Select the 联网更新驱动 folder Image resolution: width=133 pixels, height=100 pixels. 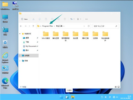click(x=66, y=36)
